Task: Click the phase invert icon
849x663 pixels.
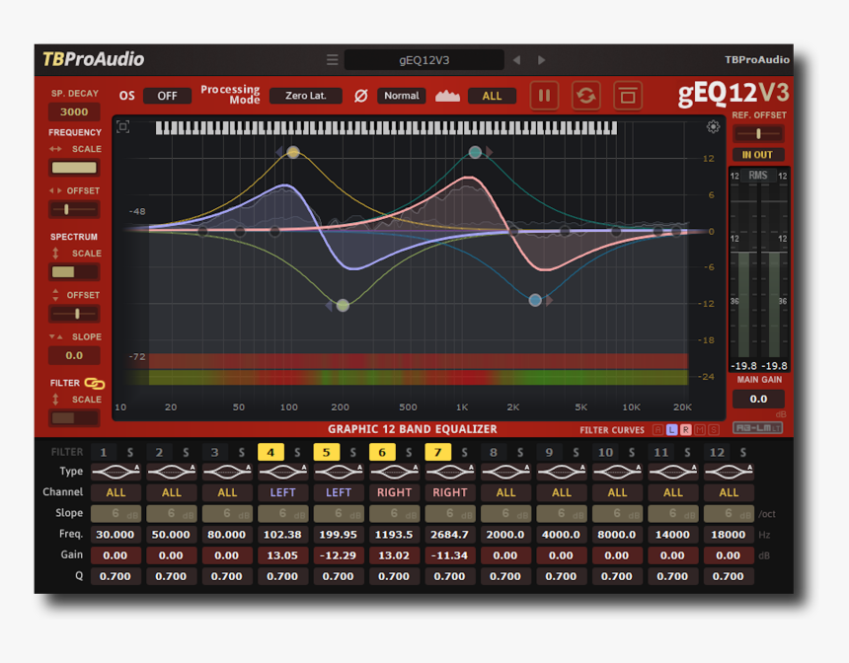Action: point(362,95)
